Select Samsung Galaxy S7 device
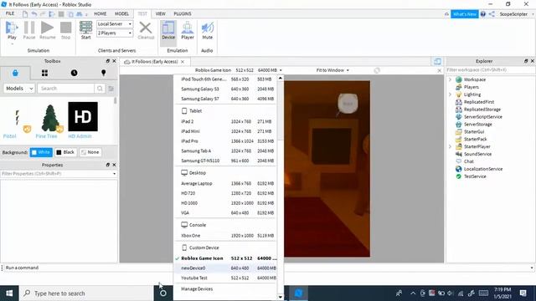This screenshot has width=536, height=301. (x=226, y=99)
